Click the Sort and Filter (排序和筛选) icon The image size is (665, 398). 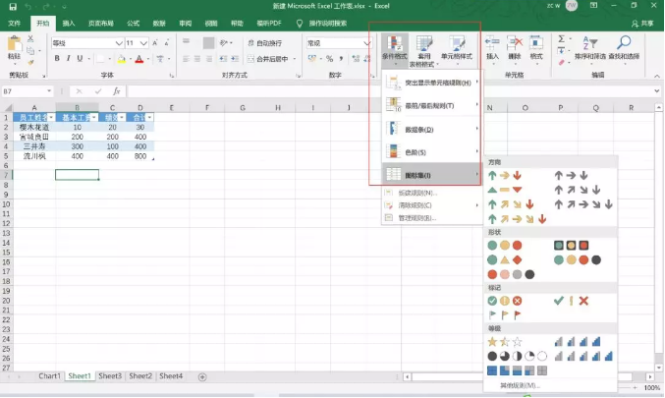point(590,43)
